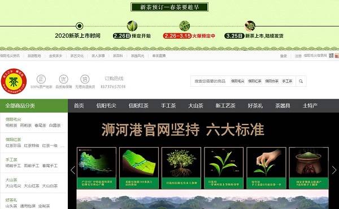Open the 手工茶 nav tab
The image size is (339, 209).
(168, 105)
